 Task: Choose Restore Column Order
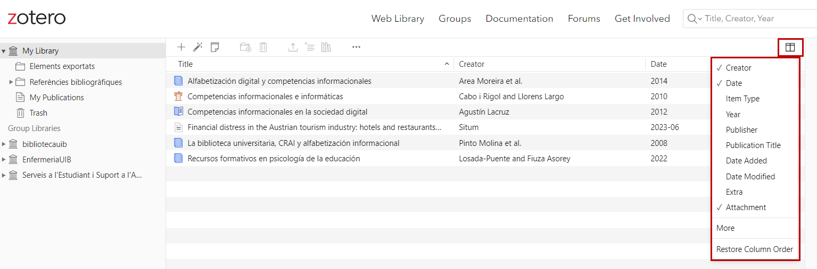pyautogui.click(x=755, y=249)
